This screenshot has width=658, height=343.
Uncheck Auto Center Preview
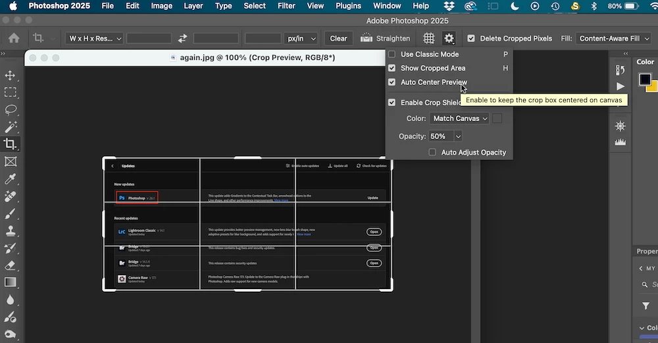(x=392, y=82)
